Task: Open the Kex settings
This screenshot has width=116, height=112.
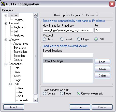Action: 21,88
